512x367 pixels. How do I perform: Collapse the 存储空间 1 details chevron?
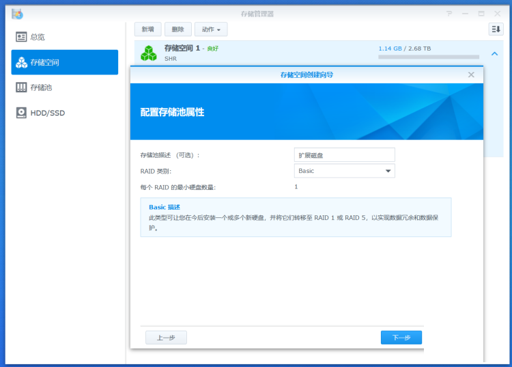tap(495, 53)
